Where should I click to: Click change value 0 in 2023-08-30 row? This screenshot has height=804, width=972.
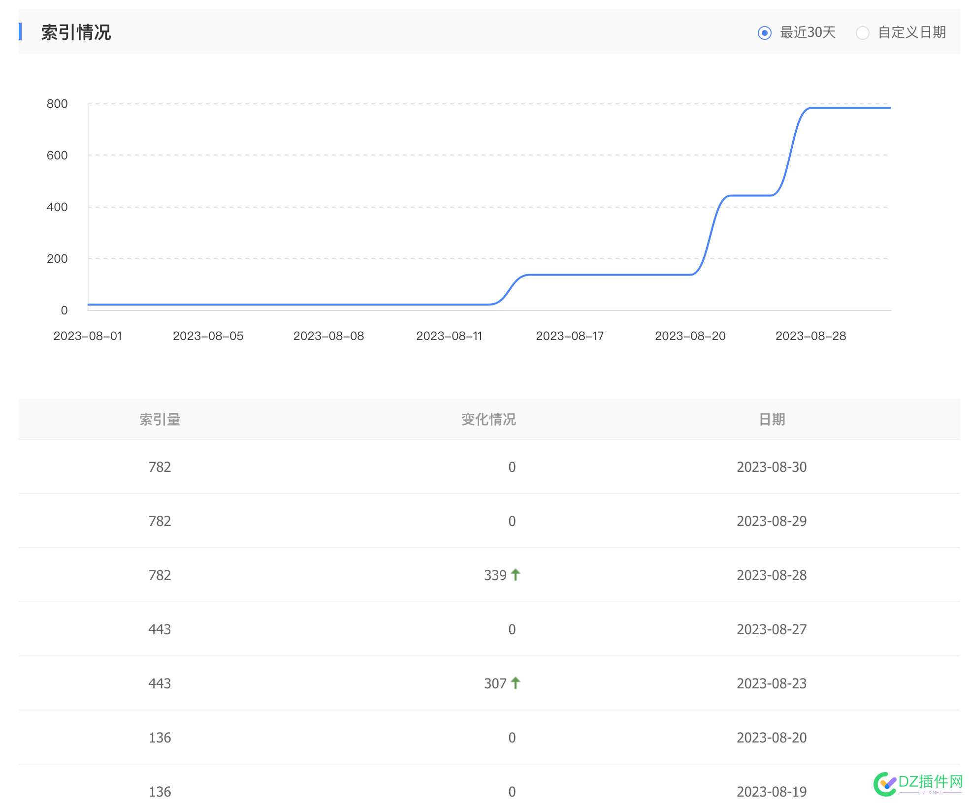tap(512, 467)
